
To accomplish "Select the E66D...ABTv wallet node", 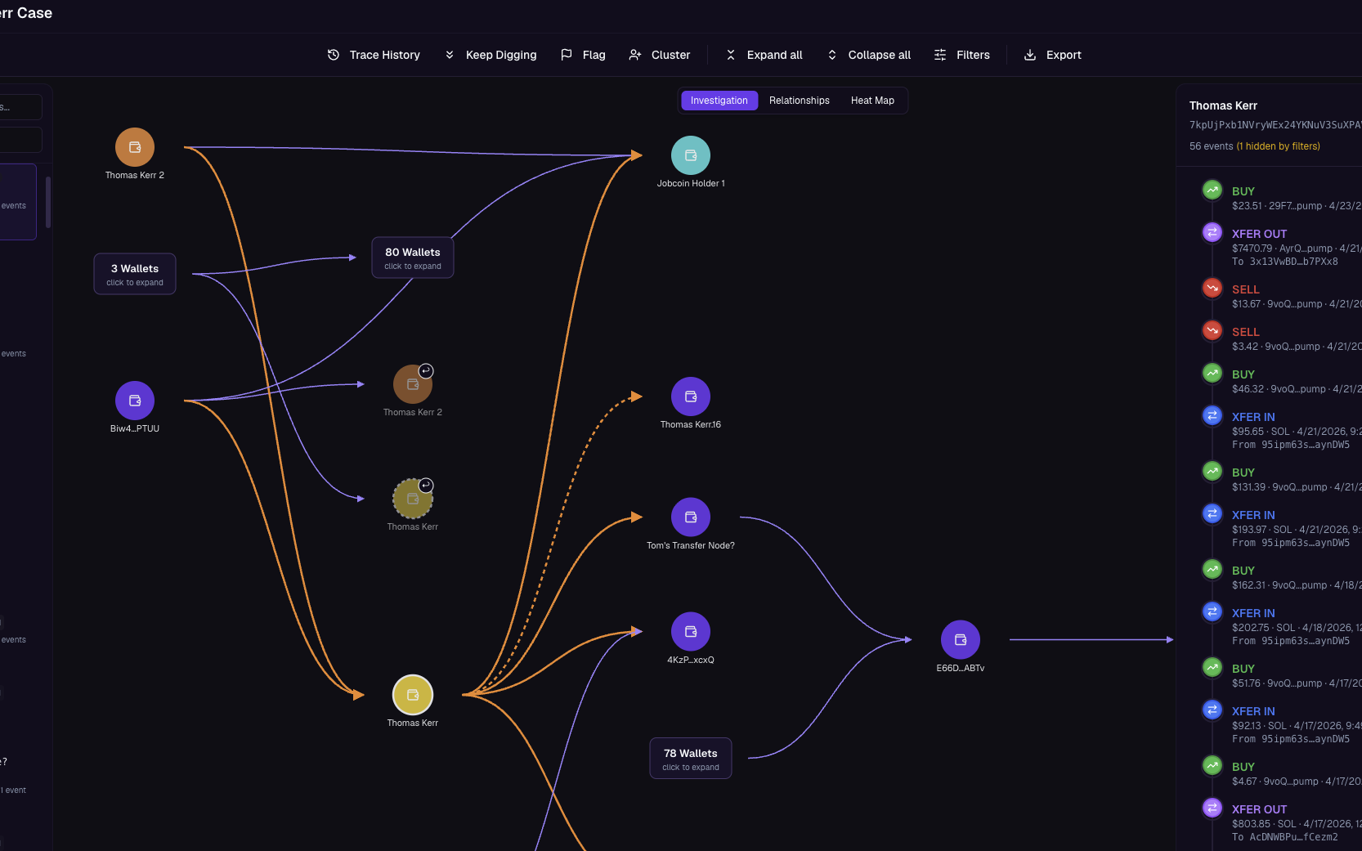I will tap(961, 640).
